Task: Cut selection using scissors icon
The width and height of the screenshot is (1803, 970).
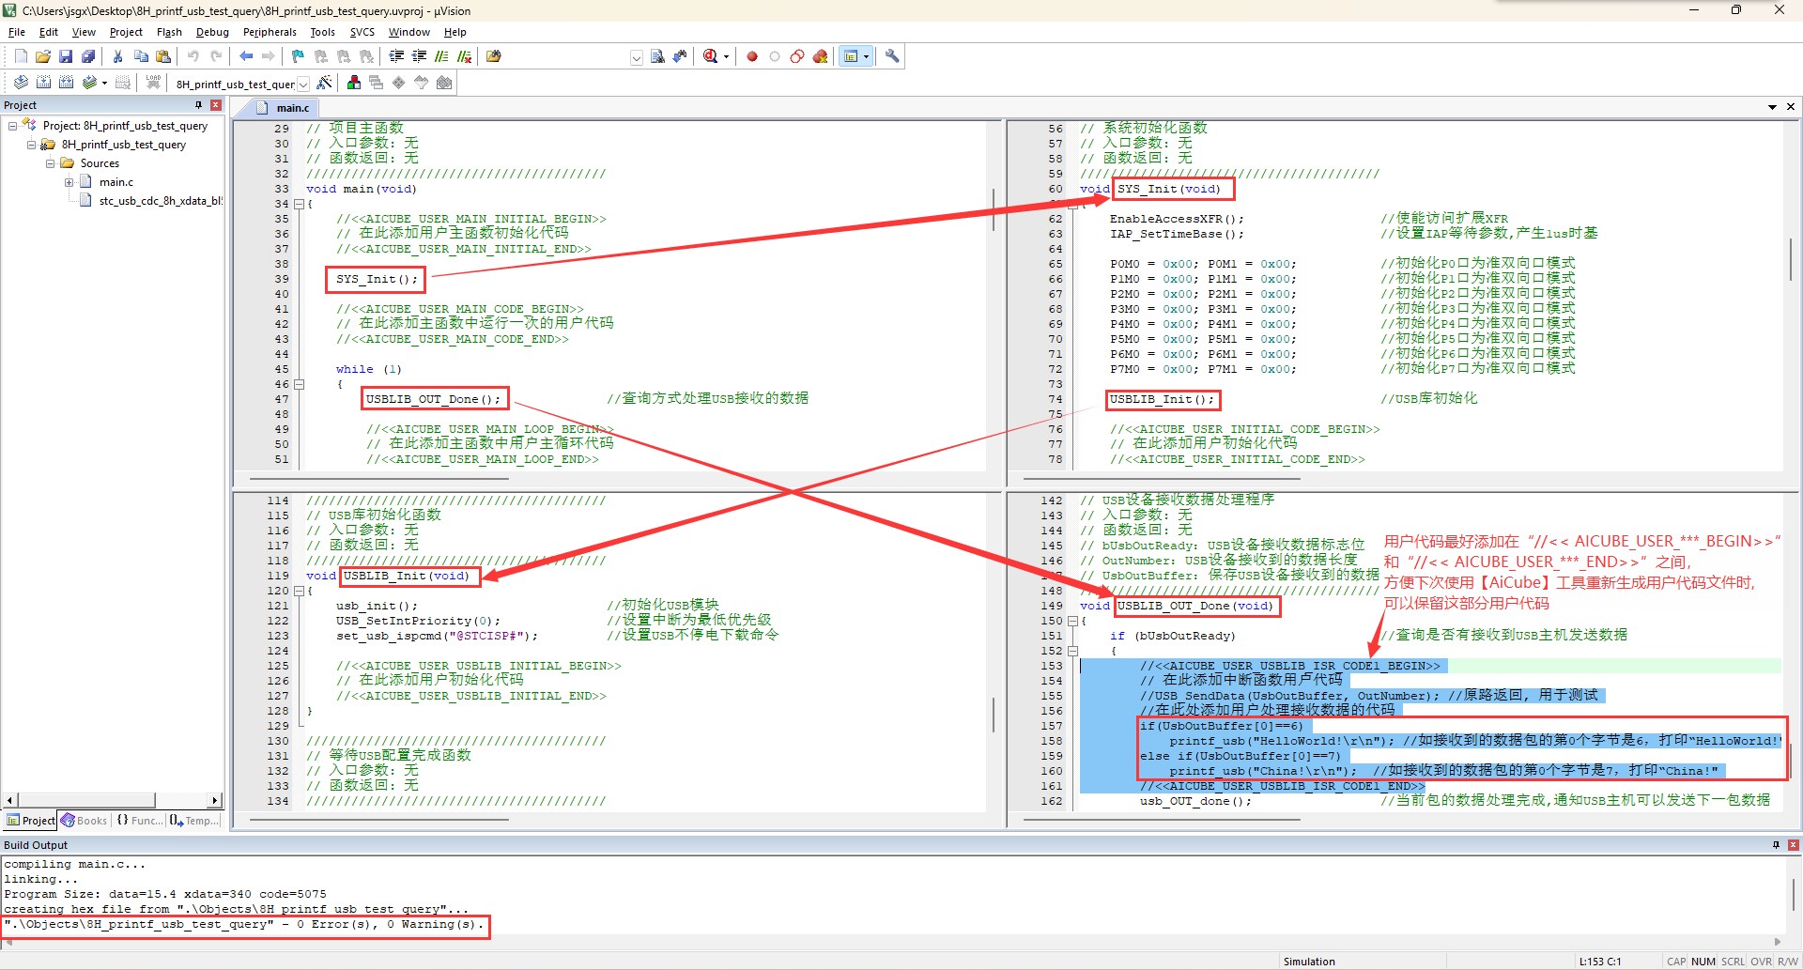Action: point(118,56)
